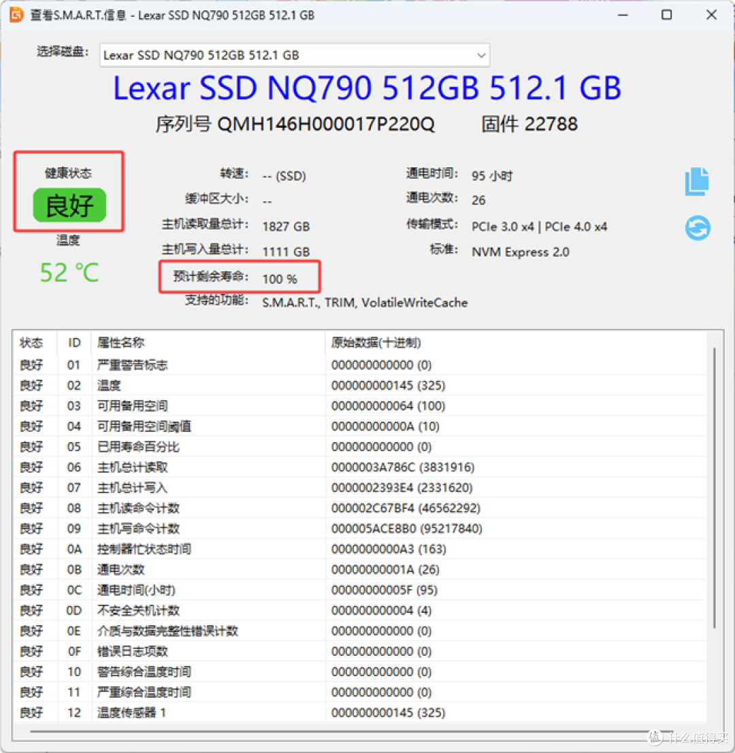The width and height of the screenshot is (735, 753).
Task: Select the 警告综合温度时间 row
Action: pos(359,672)
